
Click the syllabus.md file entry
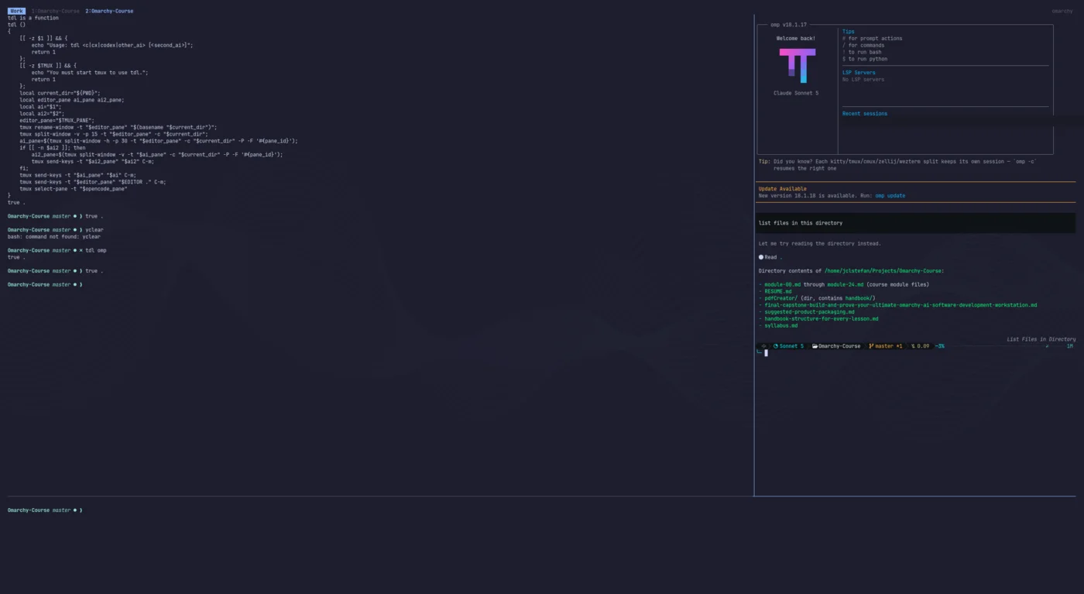(x=780, y=325)
